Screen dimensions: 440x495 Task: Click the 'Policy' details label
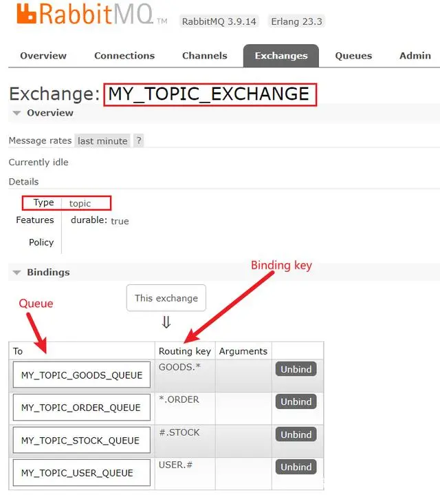click(41, 242)
